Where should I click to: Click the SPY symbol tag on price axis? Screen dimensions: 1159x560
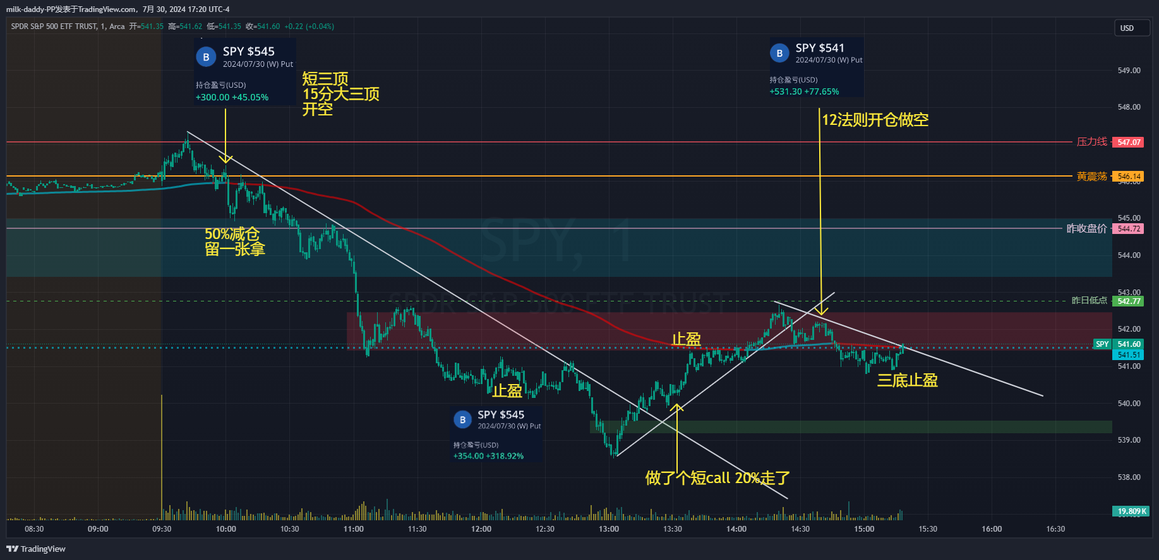click(1102, 344)
